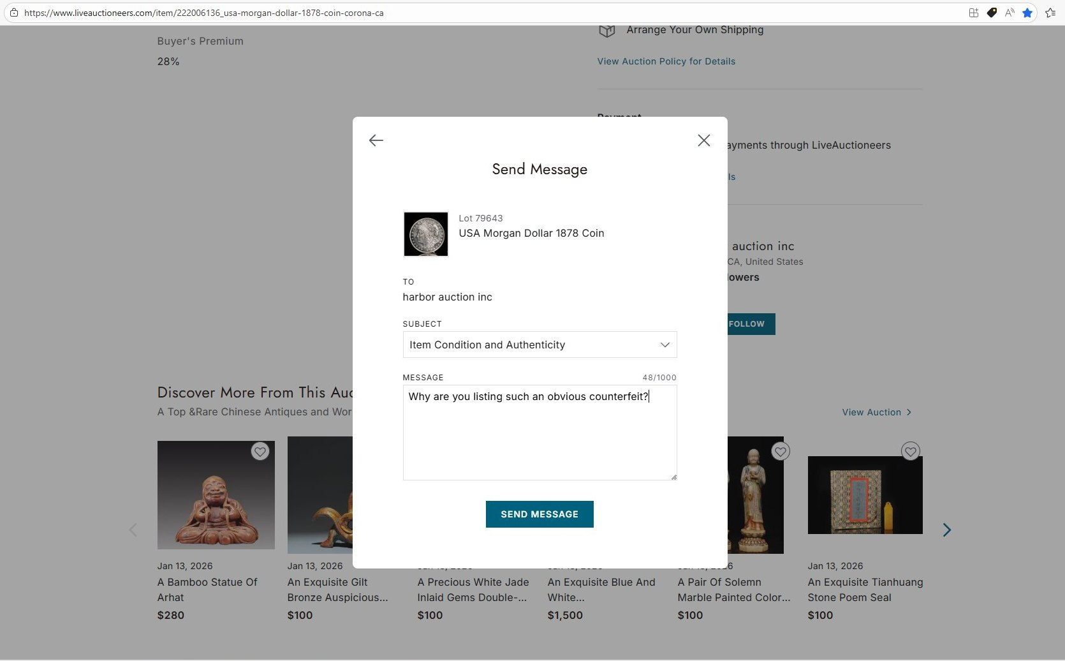Screen dimensions: 1065x661
Task: Click the read aloud icon in address bar
Action: coord(1010,13)
